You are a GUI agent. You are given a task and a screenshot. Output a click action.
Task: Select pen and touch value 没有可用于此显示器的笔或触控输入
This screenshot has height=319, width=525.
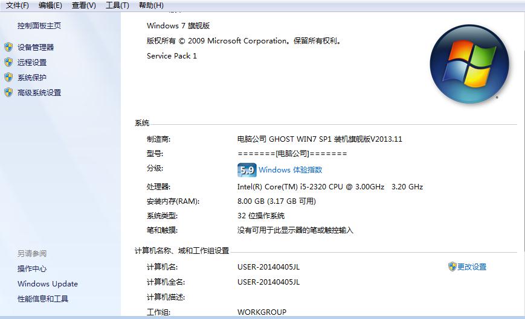coord(295,230)
